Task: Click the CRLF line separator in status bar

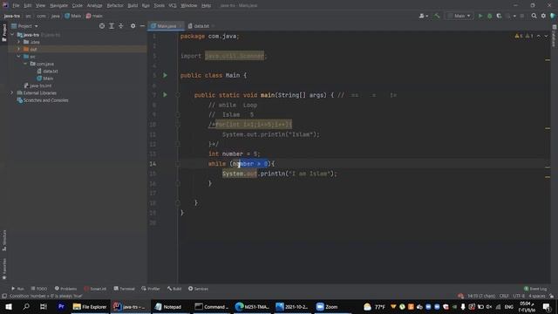Action: (504, 296)
